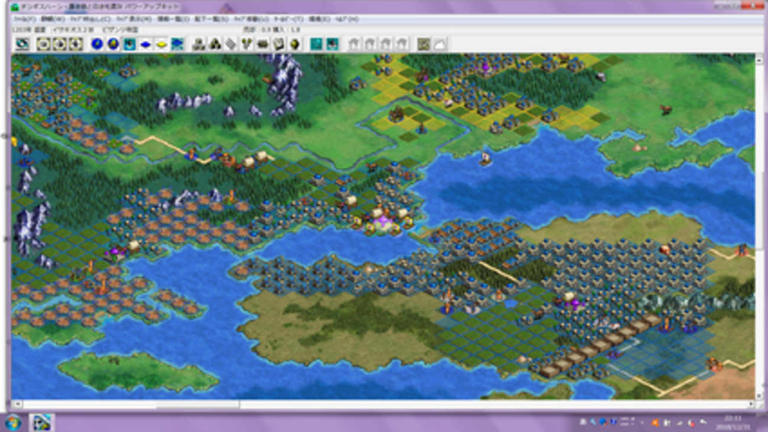
Task: Click the gray diamond grid toolbar icon
Action: [x=231, y=44]
